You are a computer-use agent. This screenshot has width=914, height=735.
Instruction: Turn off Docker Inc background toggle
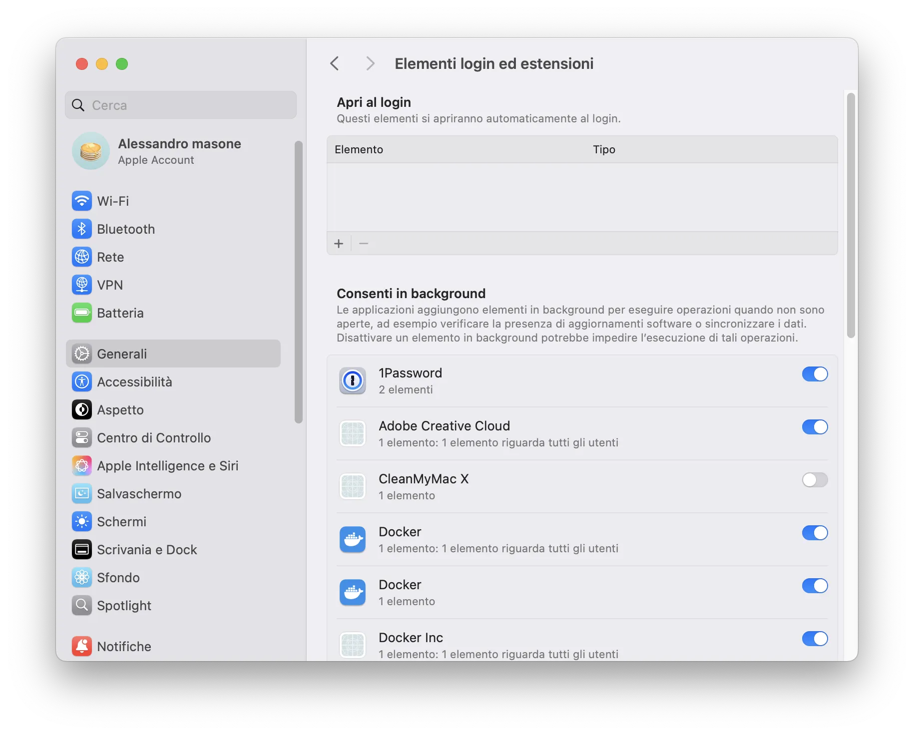point(815,639)
